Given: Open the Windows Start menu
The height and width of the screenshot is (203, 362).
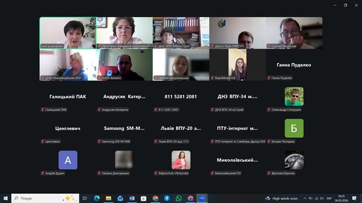Looking at the screenshot, I should coord(6,198).
